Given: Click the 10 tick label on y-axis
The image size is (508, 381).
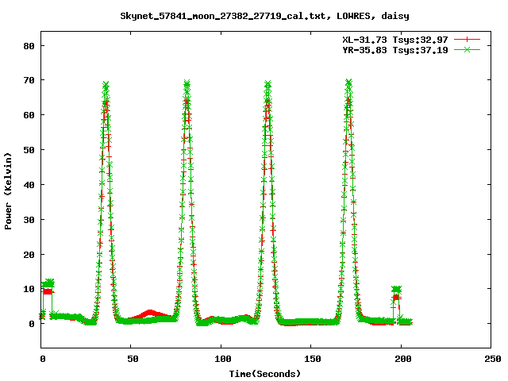Looking at the screenshot, I should point(29,289).
